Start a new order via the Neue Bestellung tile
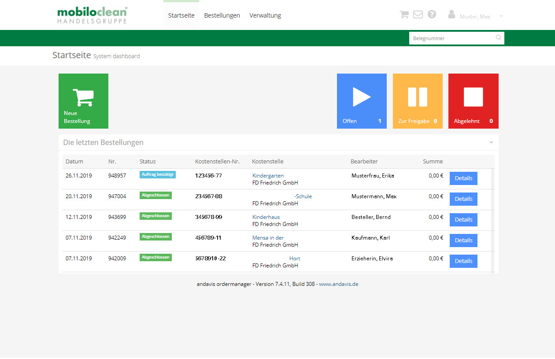The height and width of the screenshot is (359, 555). (83, 101)
